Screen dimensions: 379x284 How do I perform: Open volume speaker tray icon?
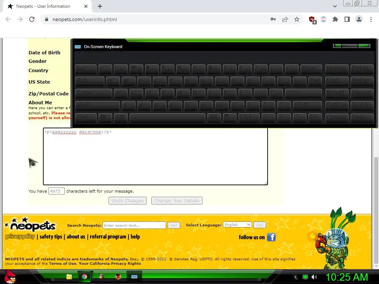coord(314,277)
